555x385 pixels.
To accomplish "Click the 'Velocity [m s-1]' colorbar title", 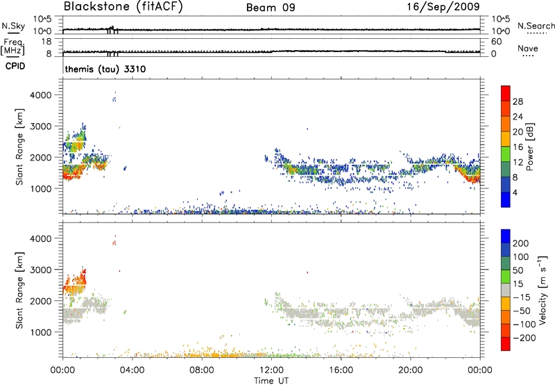I will click(x=543, y=290).
